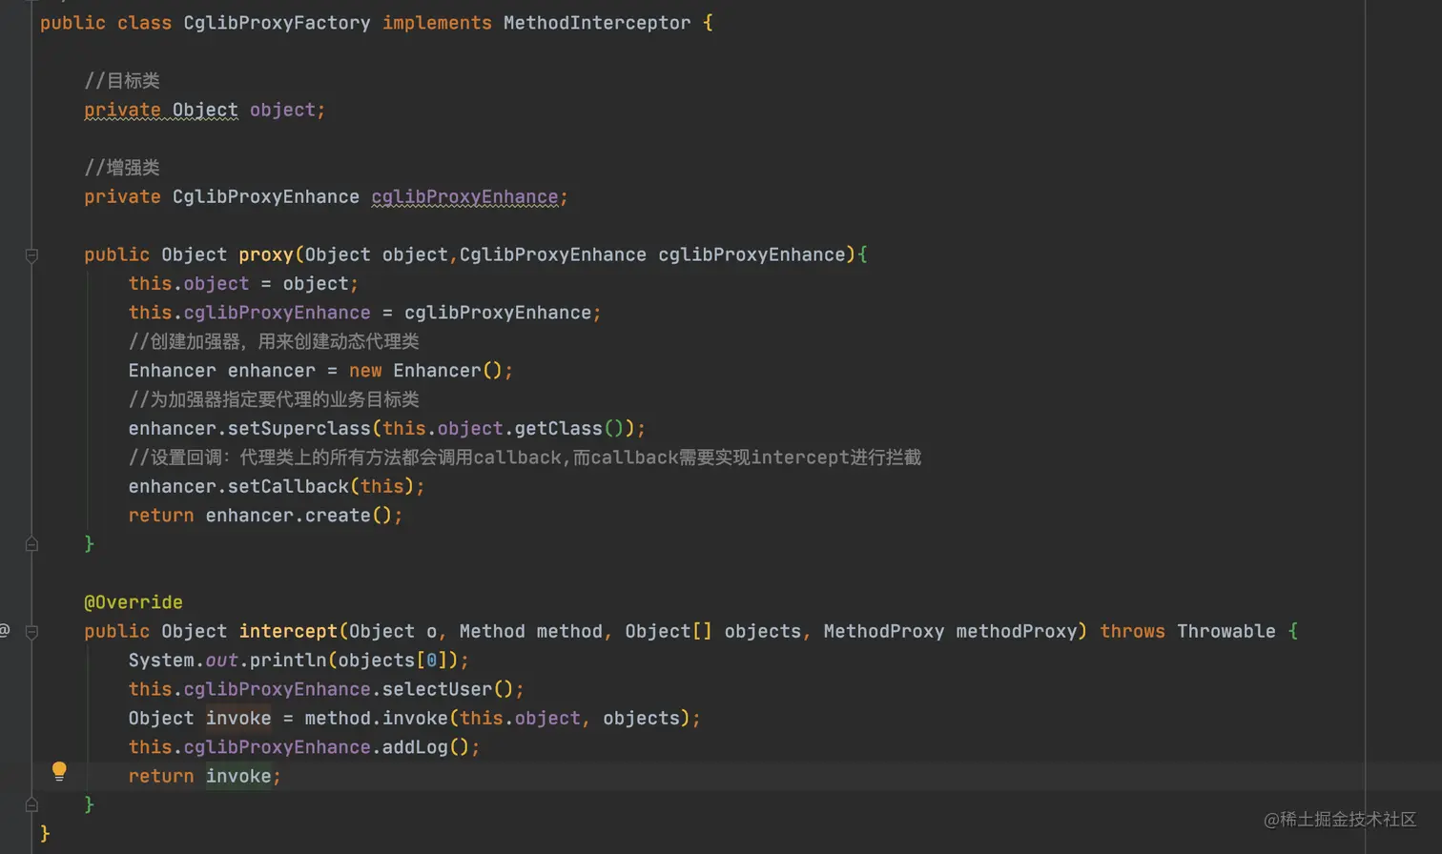The image size is (1442, 854).
Task: Click the @ override gutter icon beside intercept
Action: pos(5,630)
